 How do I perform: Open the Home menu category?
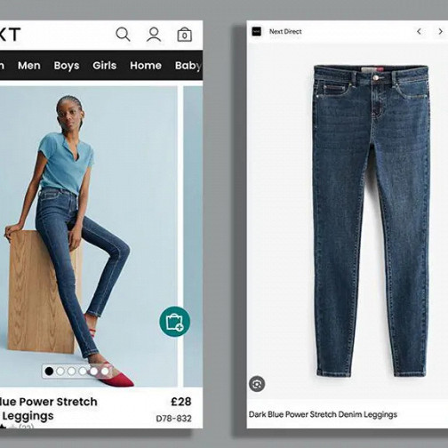tap(146, 66)
